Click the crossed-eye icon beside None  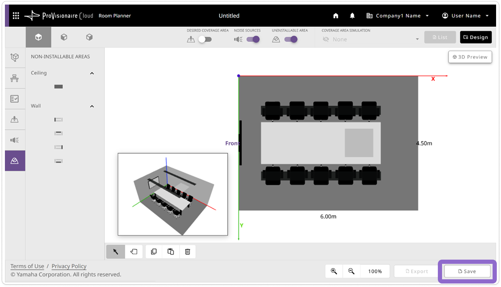(x=326, y=39)
